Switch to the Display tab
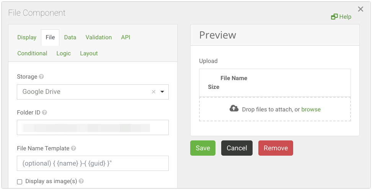Viewport: 372px width, 190px height. pyautogui.click(x=27, y=37)
